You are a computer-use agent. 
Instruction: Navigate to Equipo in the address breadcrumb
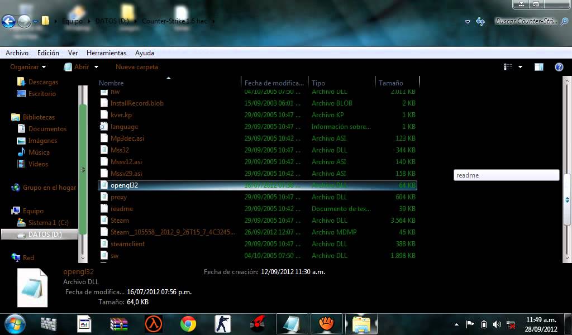coord(72,21)
